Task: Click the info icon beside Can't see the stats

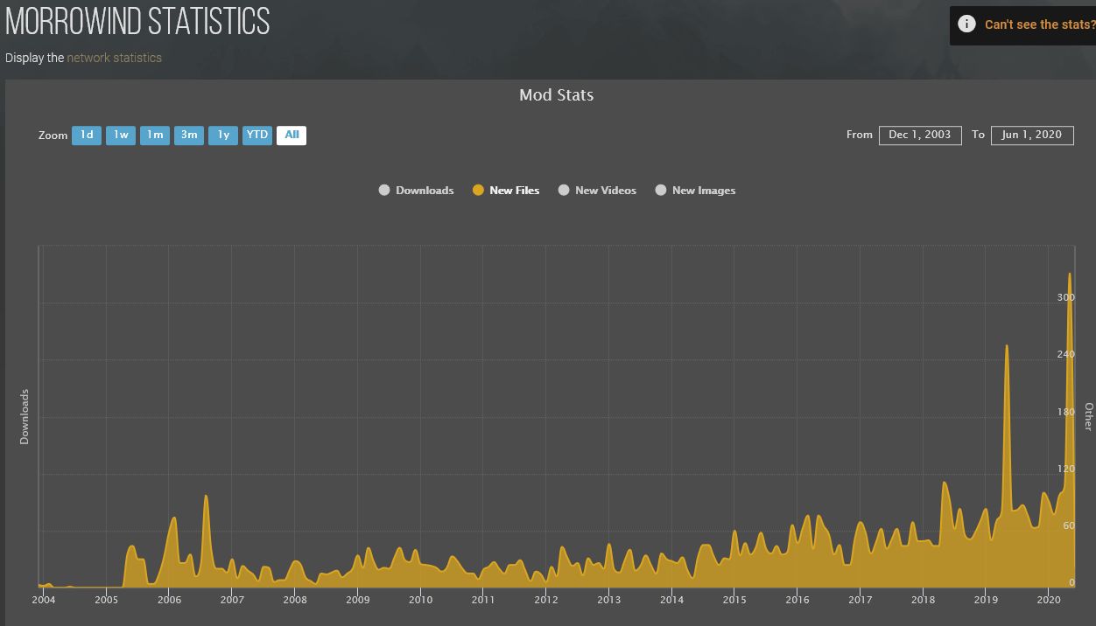Action: pyautogui.click(x=966, y=24)
